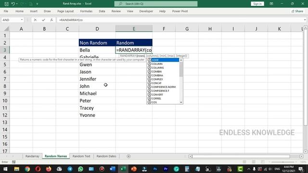
Task: Pick CONFIDENCE.T in autocomplete list
Action: [163, 91]
